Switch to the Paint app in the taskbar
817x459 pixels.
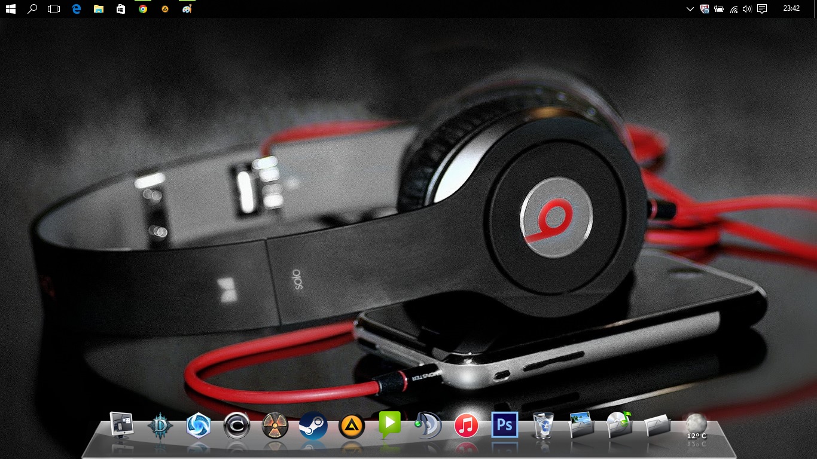pos(187,9)
